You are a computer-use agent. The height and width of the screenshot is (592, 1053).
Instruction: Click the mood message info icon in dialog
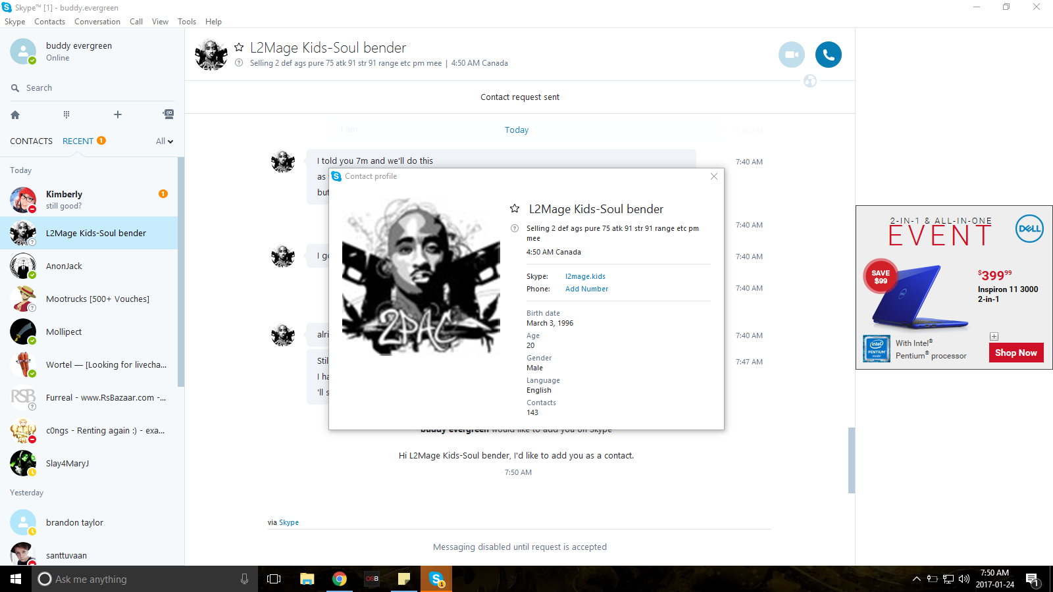coord(515,228)
